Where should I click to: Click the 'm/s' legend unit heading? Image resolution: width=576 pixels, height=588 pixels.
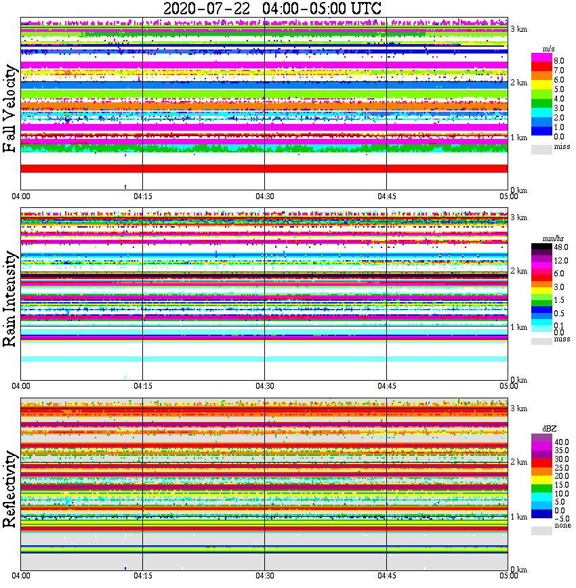[548, 49]
